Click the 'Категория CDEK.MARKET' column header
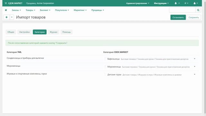Image resolution: width=206 pixels, height=116 pixels. pos(116,52)
